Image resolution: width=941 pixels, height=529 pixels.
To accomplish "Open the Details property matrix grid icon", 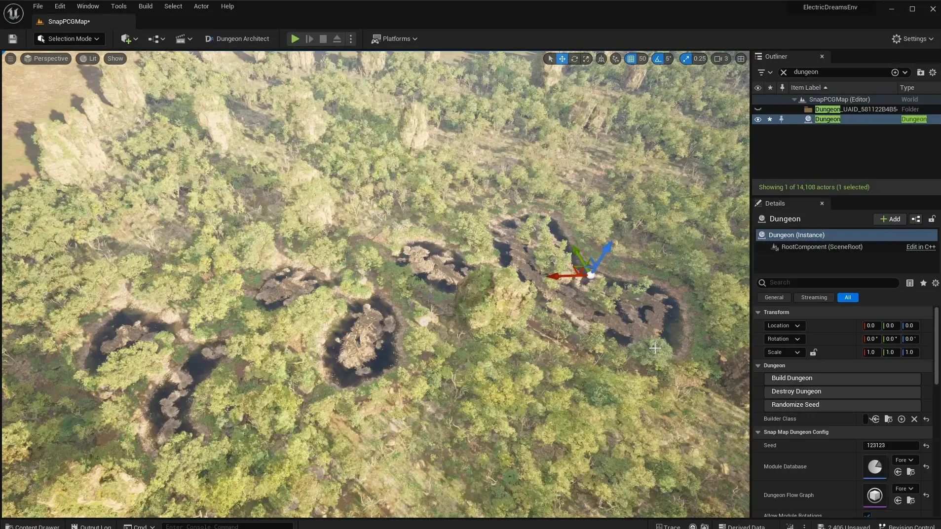I will click(910, 283).
